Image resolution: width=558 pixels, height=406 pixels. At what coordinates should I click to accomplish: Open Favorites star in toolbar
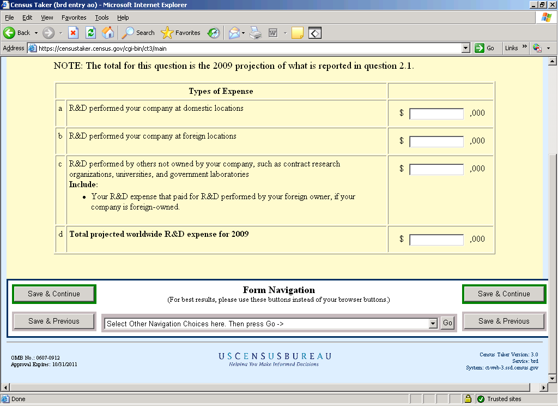[181, 33]
